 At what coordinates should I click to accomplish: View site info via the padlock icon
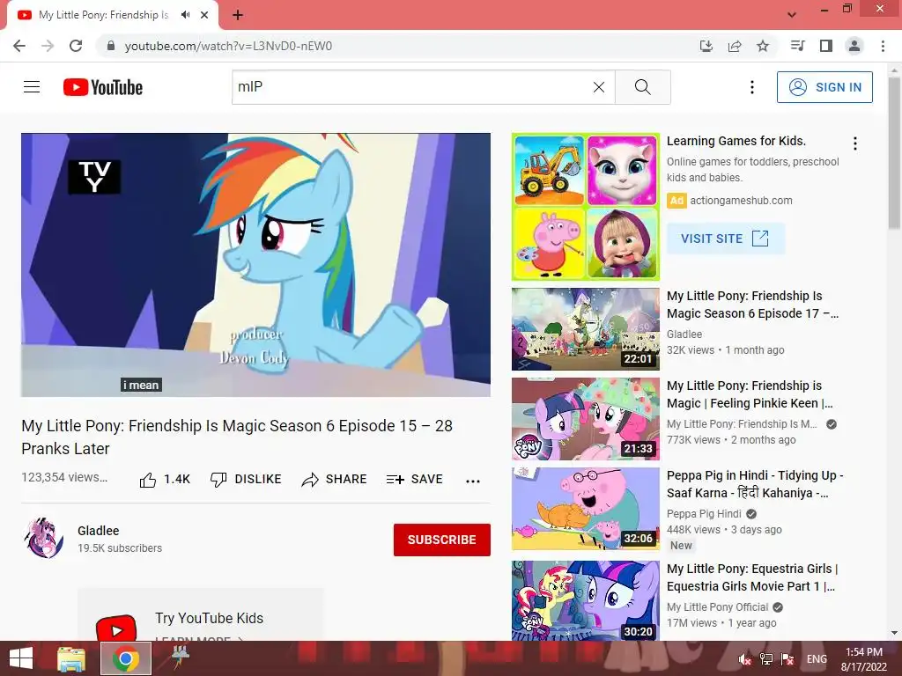tap(111, 46)
